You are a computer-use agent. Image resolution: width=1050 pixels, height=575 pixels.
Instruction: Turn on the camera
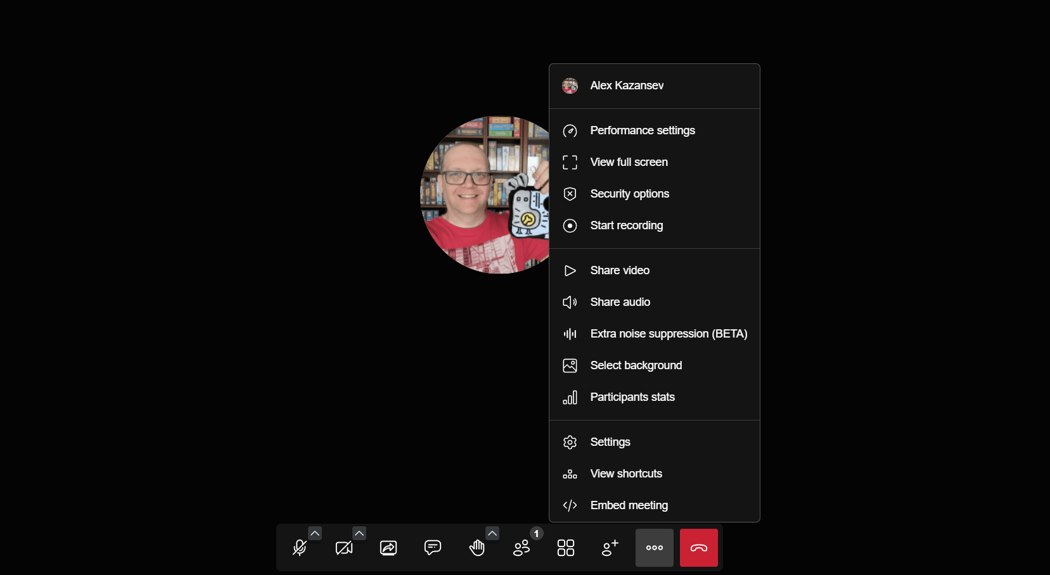(x=344, y=548)
